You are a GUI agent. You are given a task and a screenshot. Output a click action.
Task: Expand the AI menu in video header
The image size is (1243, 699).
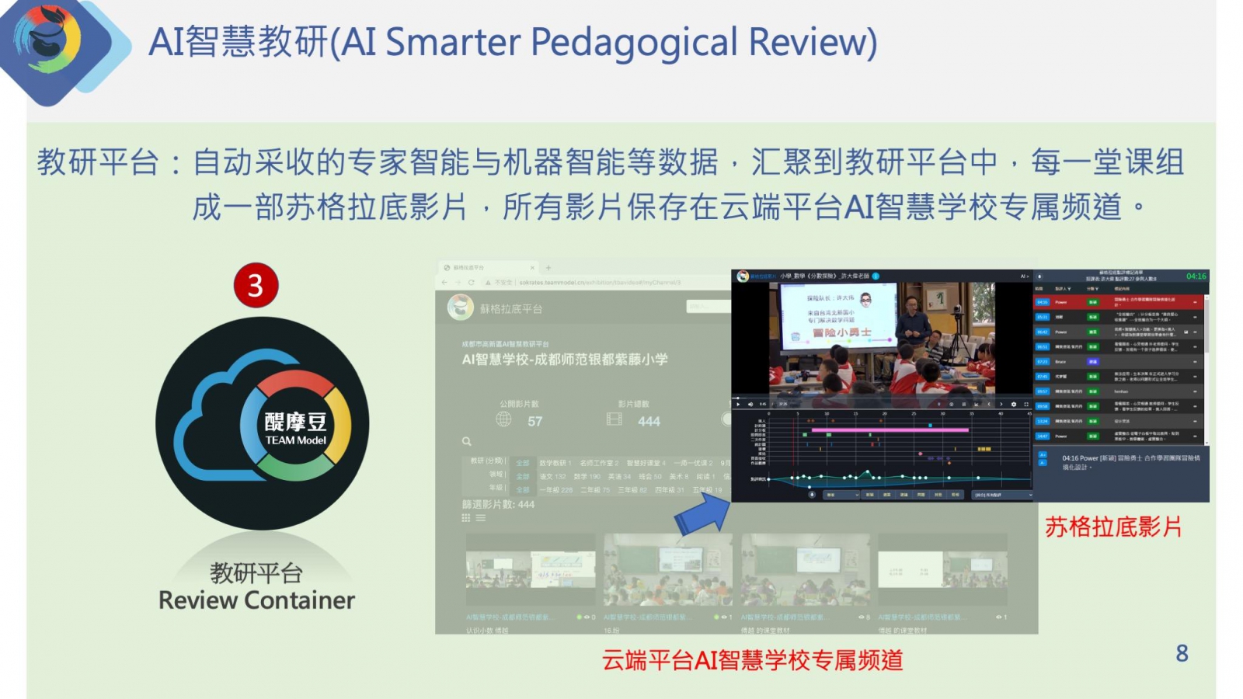point(1025,276)
